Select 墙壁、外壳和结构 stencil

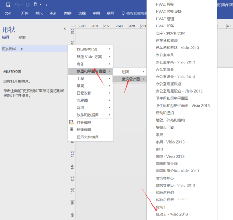(x=170, y=120)
